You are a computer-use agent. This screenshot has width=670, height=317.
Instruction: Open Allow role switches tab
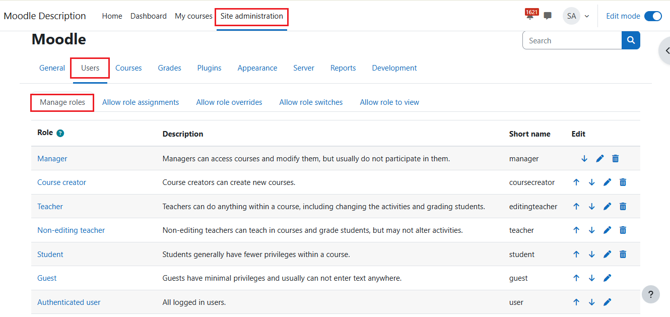tap(311, 102)
